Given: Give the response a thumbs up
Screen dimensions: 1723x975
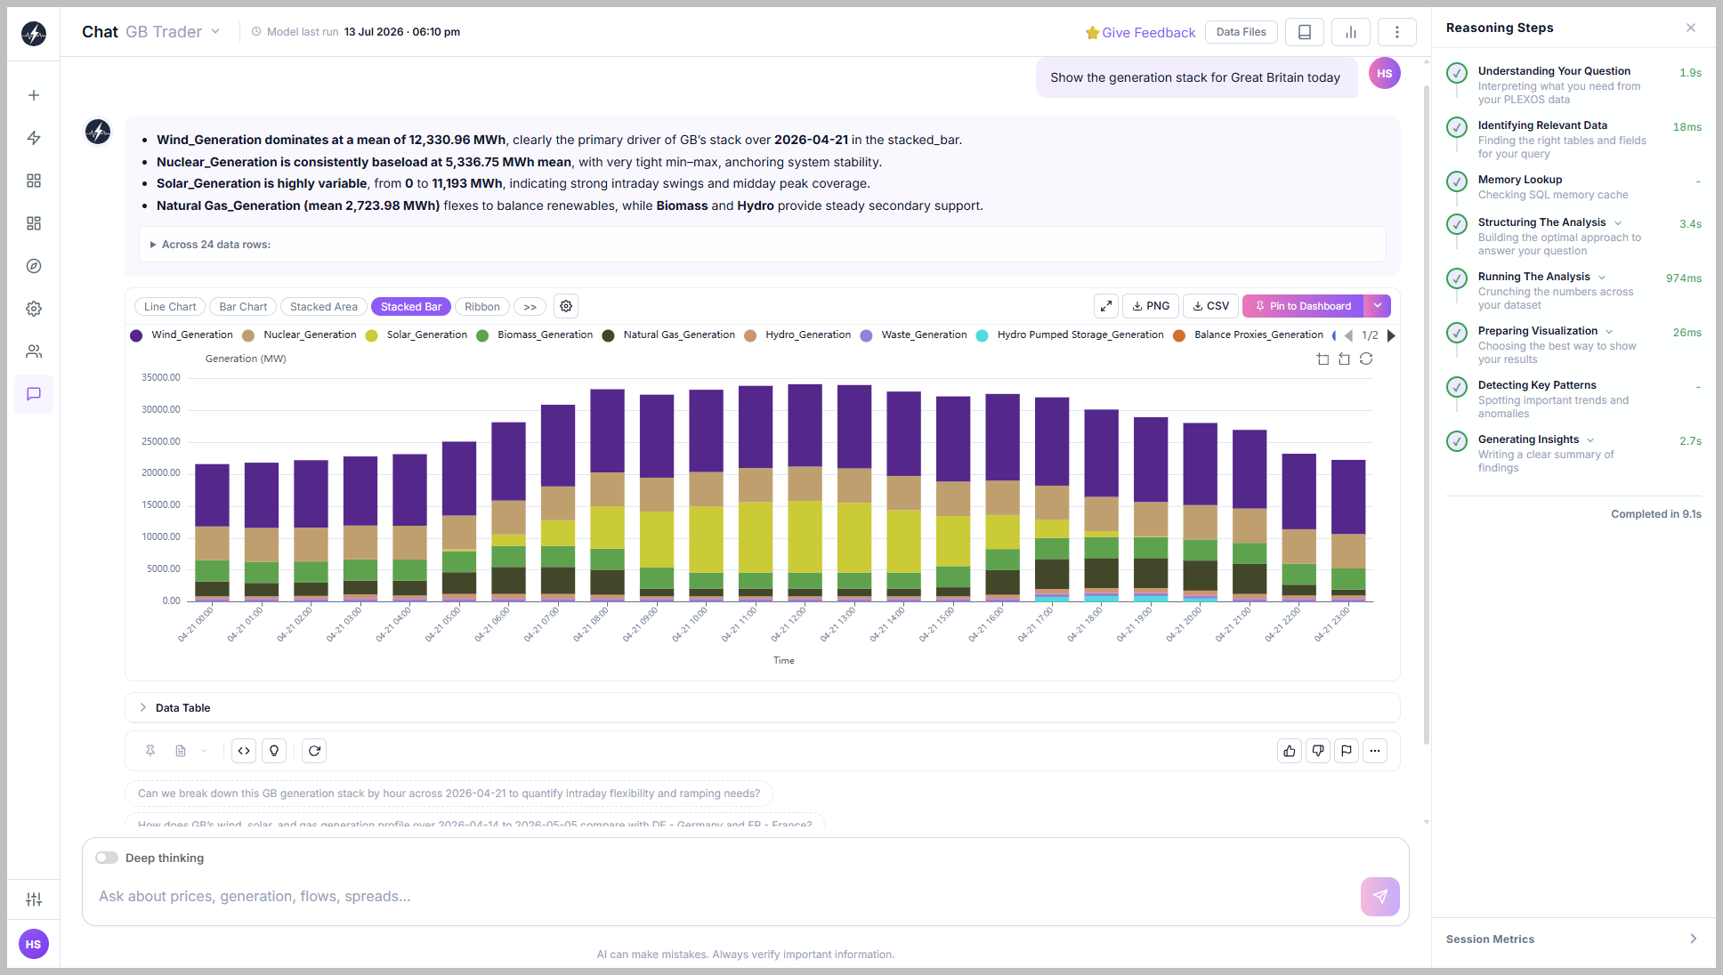Looking at the screenshot, I should pos(1290,751).
